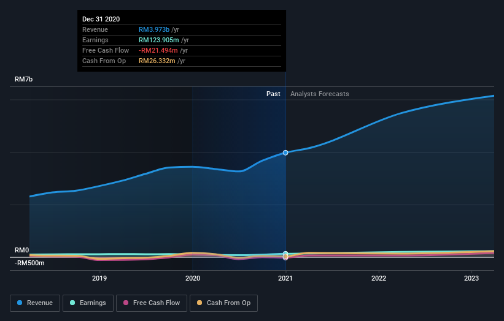Screen dimensions: 504x321
Task: Click the 2023 x-axis label
Action: [471, 278]
